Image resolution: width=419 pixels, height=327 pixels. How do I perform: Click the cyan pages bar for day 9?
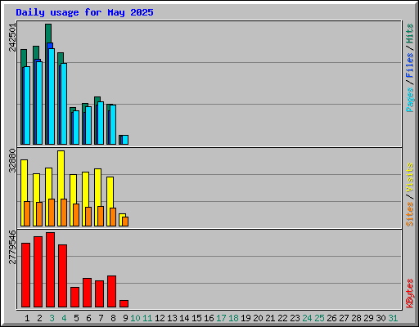[x=125, y=140]
